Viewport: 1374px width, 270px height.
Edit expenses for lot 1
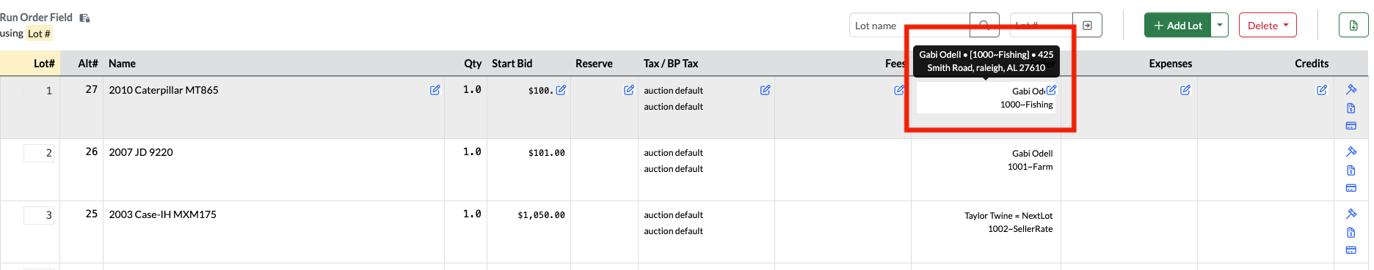1185,90
